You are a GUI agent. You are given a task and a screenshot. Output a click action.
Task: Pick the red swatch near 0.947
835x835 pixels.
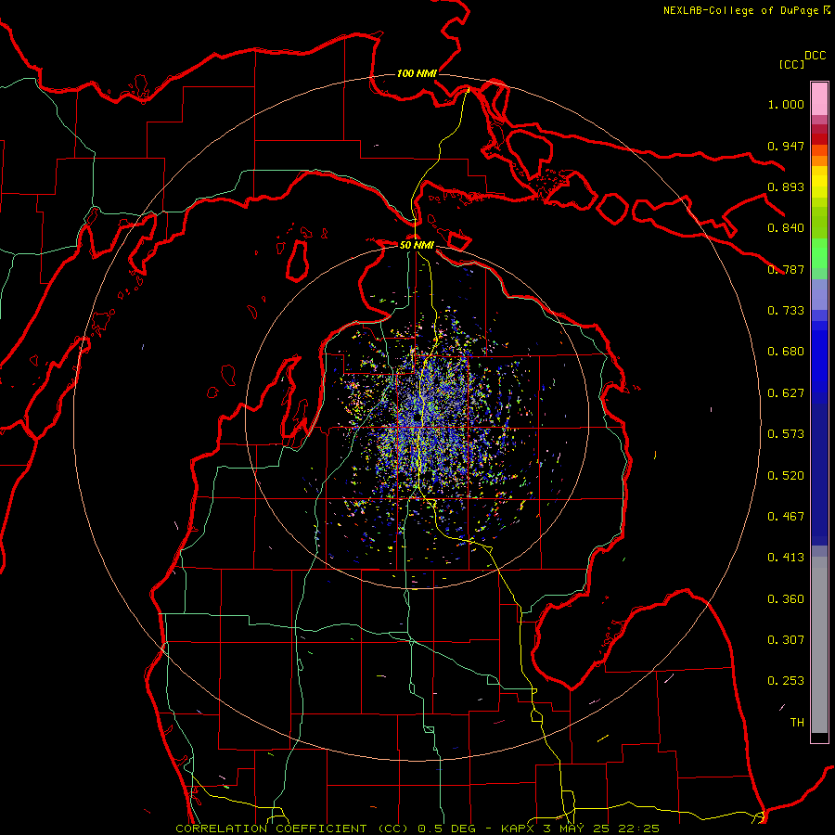tap(819, 138)
